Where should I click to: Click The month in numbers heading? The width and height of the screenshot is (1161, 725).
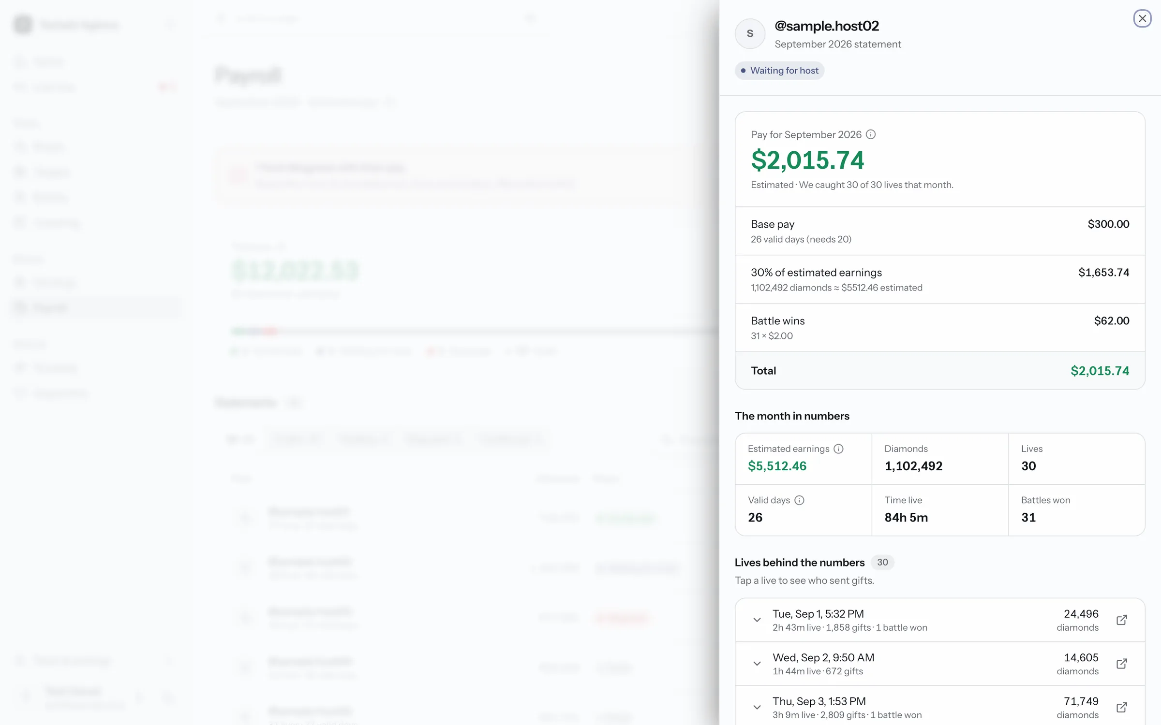pyautogui.click(x=792, y=416)
